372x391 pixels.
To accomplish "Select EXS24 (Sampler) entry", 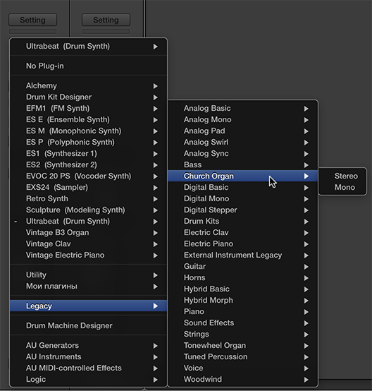I will click(x=88, y=187).
